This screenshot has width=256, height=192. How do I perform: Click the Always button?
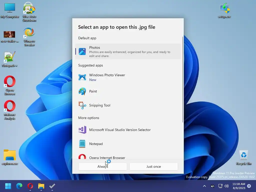[103, 166]
